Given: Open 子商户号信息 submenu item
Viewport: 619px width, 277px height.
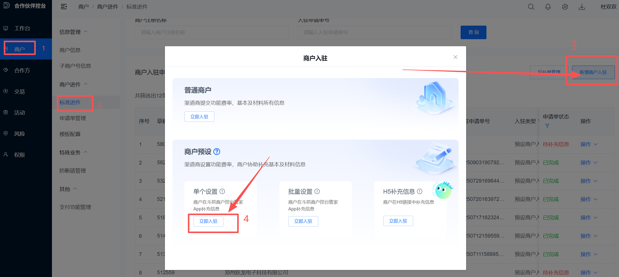Looking at the screenshot, I should click(x=75, y=66).
